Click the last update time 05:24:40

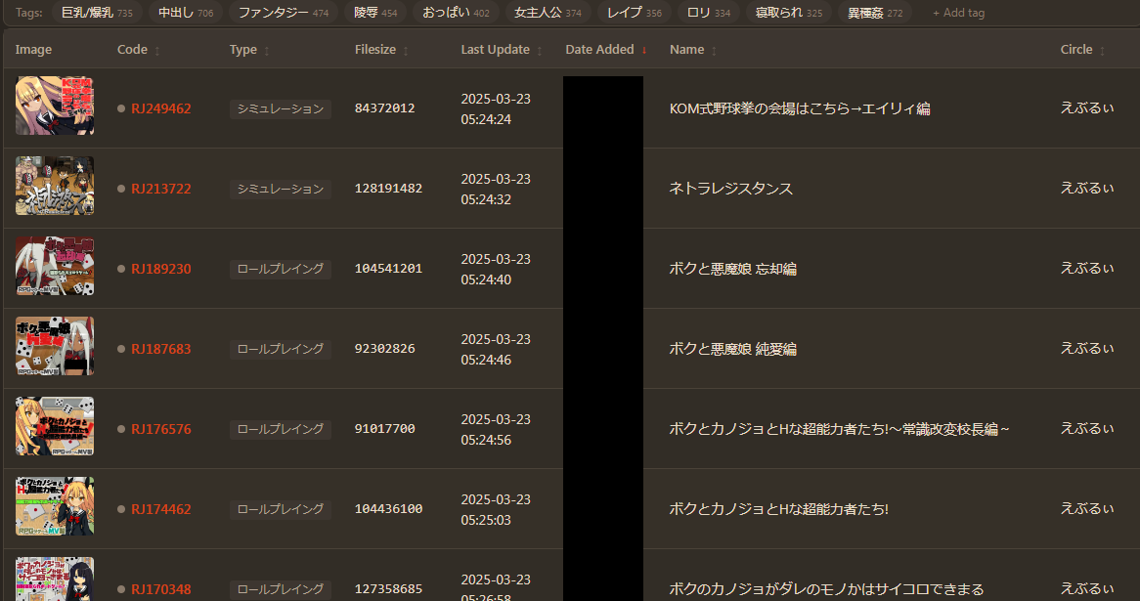[486, 279]
